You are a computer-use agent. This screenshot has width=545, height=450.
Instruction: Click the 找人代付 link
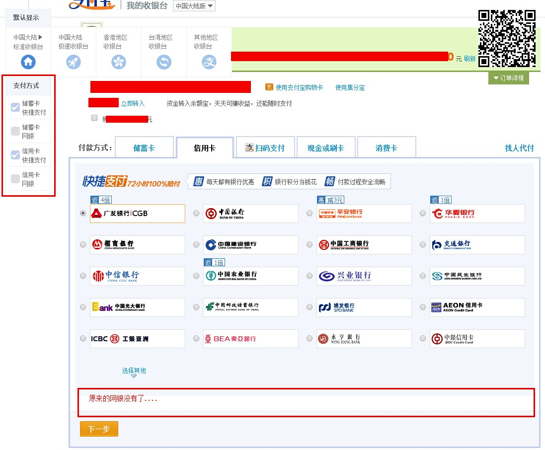(x=519, y=148)
